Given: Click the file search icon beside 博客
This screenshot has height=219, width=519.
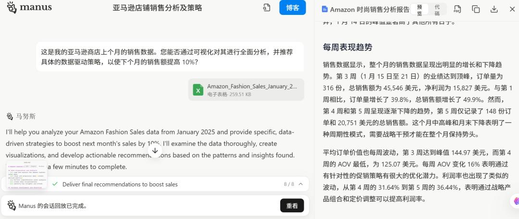Looking at the screenshot, I should coord(267,8).
